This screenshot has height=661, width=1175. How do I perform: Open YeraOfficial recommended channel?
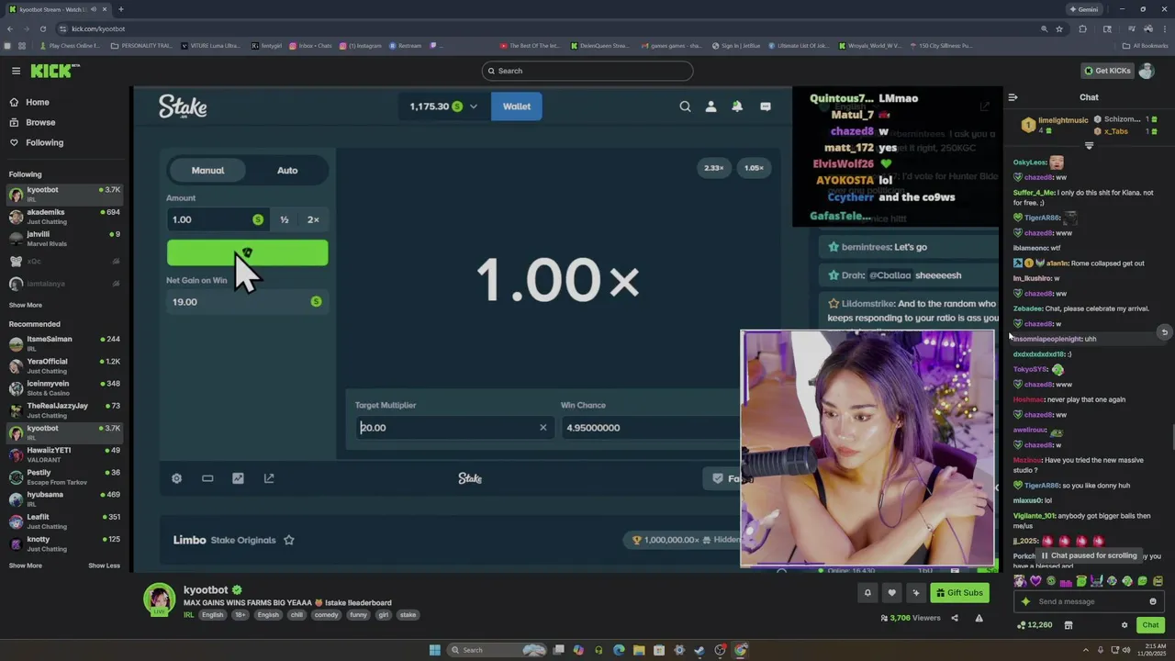tap(64, 365)
